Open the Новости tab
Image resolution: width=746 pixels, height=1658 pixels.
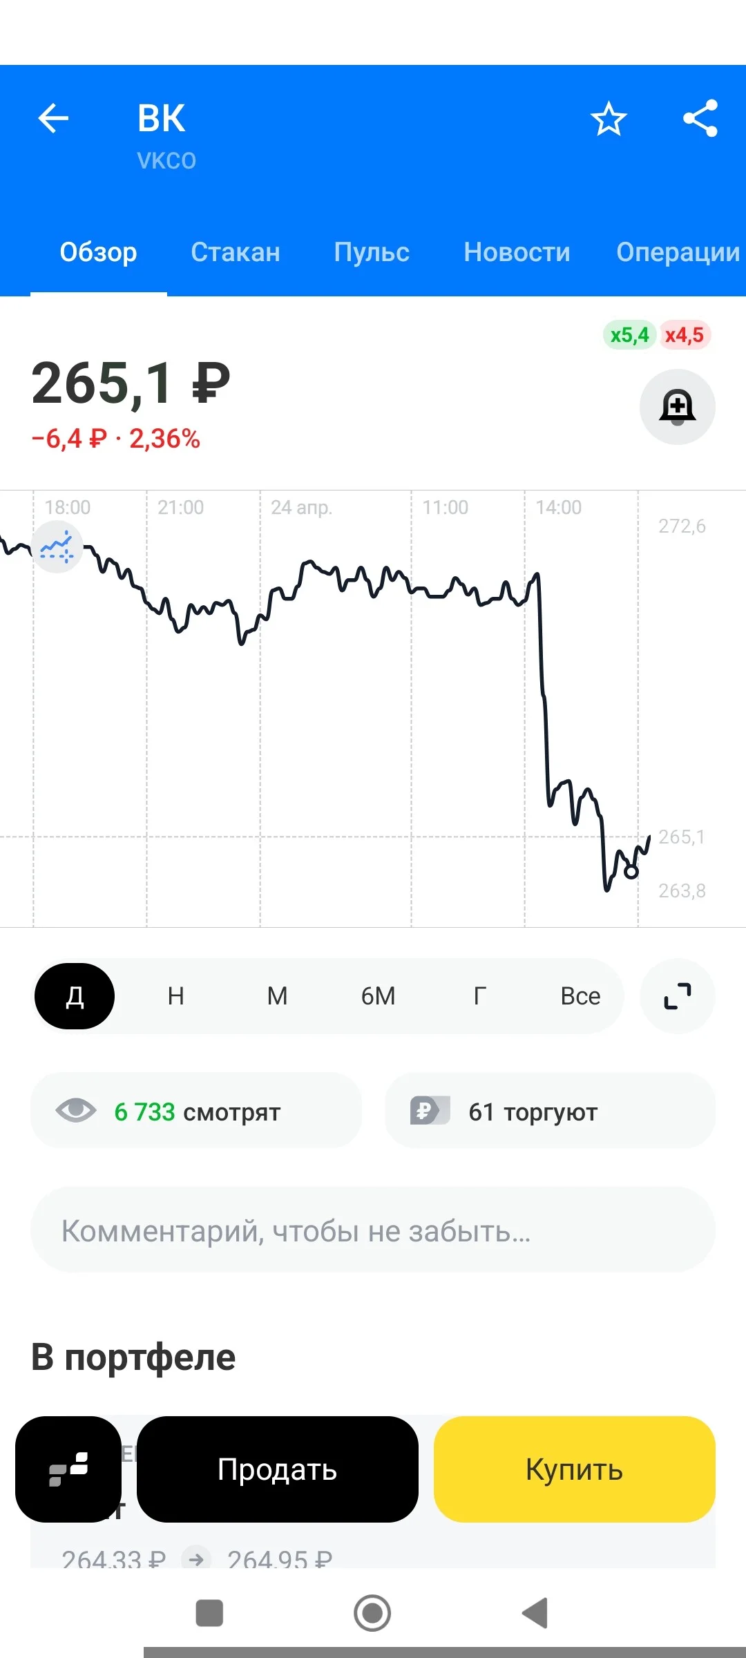(x=517, y=252)
